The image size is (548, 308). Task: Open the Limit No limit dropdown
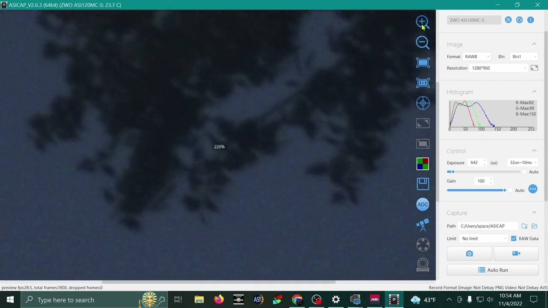pyautogui.click(x=484, y=238)
